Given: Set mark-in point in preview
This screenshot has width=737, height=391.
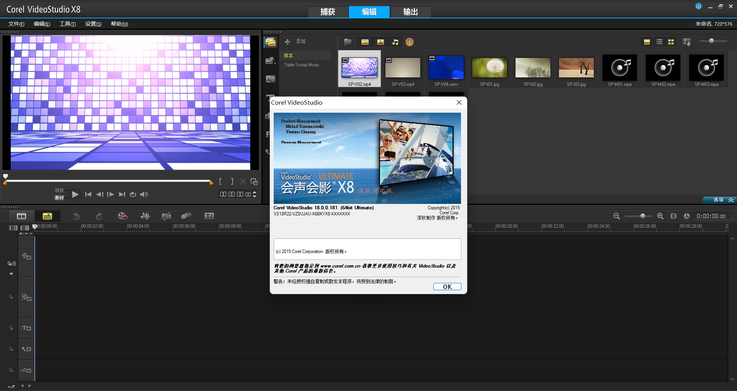Looking at the screenshot, I should click(220, 182).
